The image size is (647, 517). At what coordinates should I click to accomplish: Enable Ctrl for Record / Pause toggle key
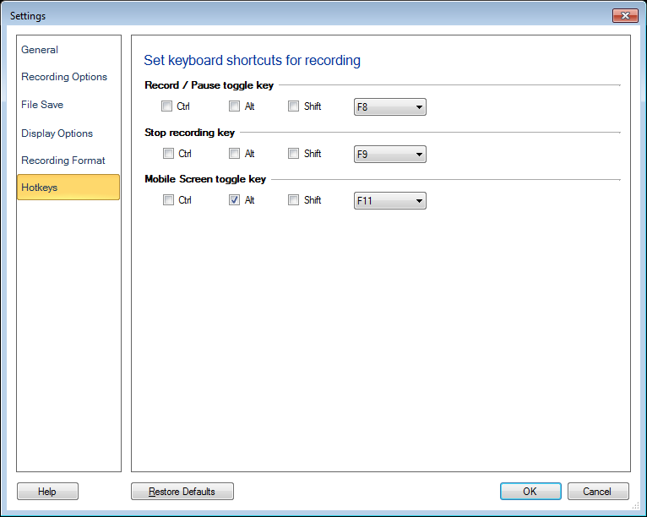(168, 106)
